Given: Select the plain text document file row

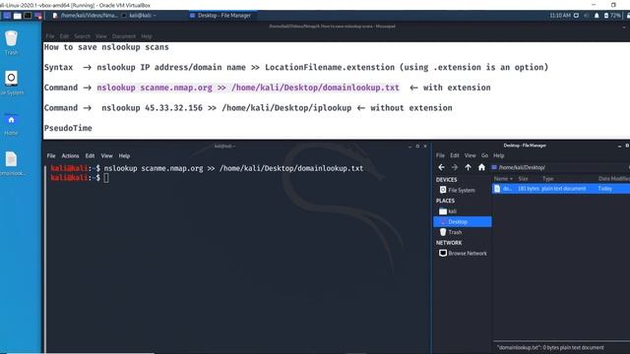Looking at the screenshot, I should 561,189.
